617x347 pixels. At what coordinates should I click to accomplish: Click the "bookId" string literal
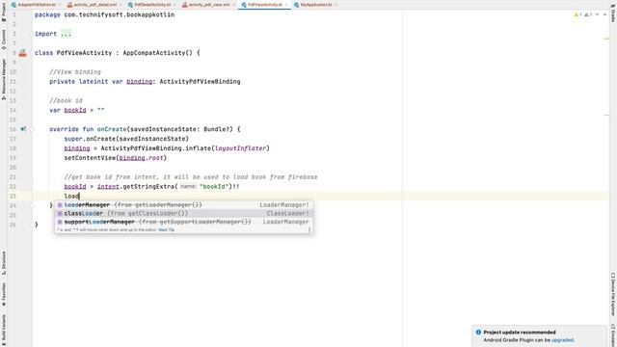(214, 186)
